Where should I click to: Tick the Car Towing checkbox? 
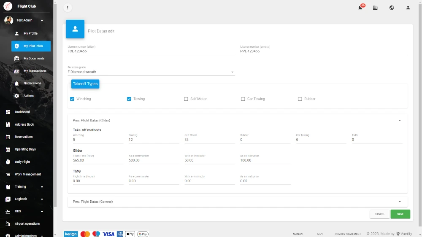(x=243, y=99)
